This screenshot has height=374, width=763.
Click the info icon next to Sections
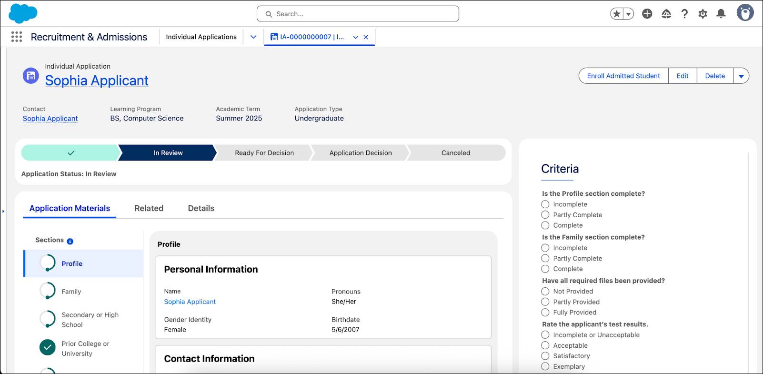[x=70, y=241]
